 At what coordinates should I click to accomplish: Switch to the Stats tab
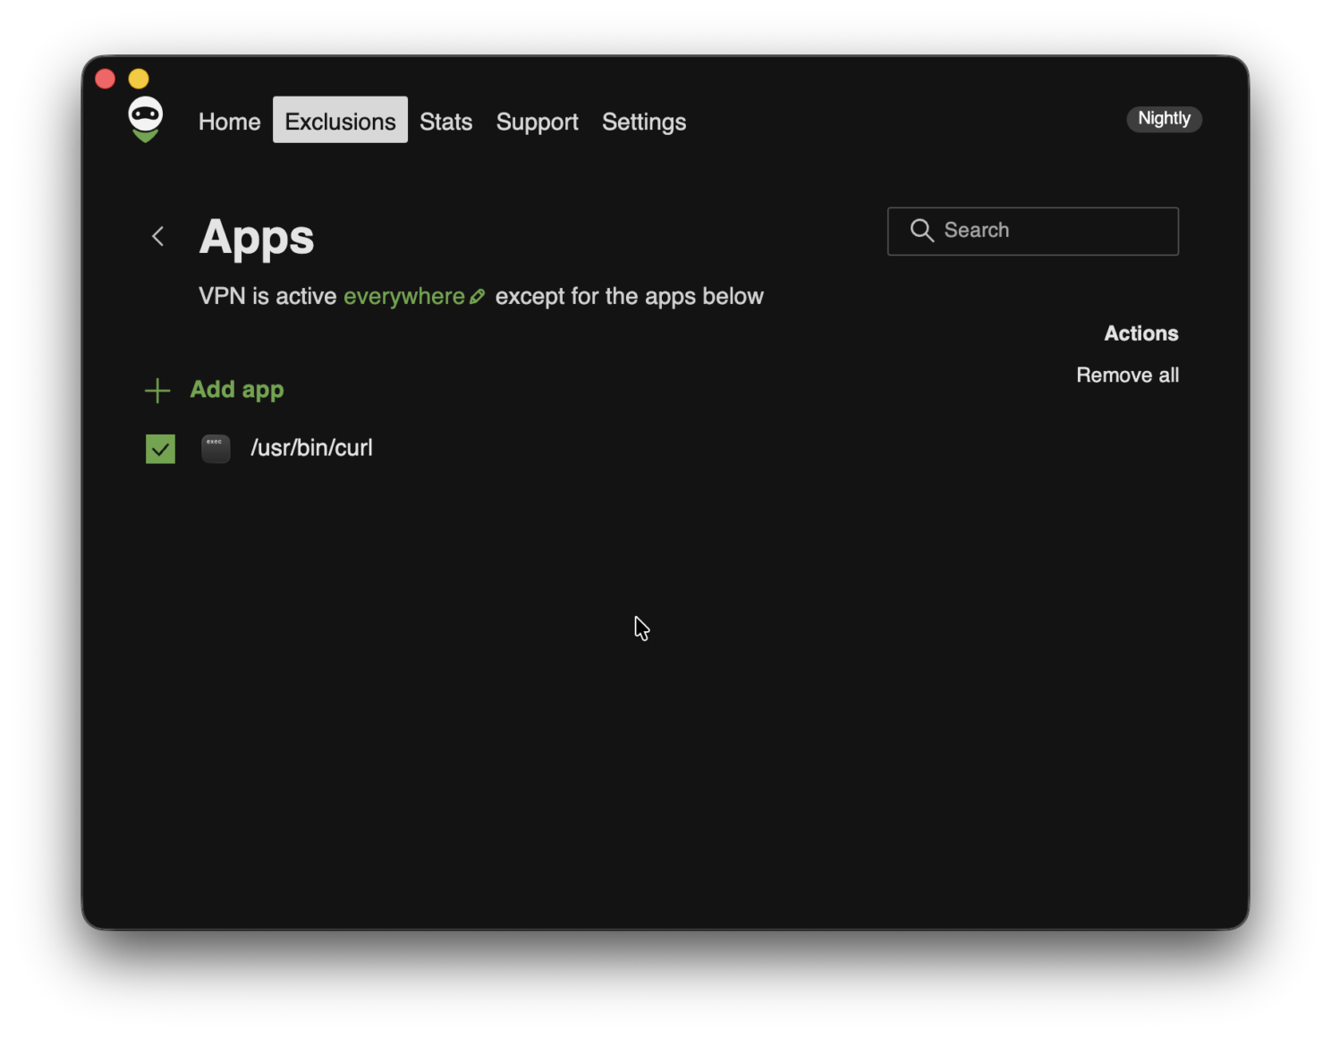tap(445, 122)
